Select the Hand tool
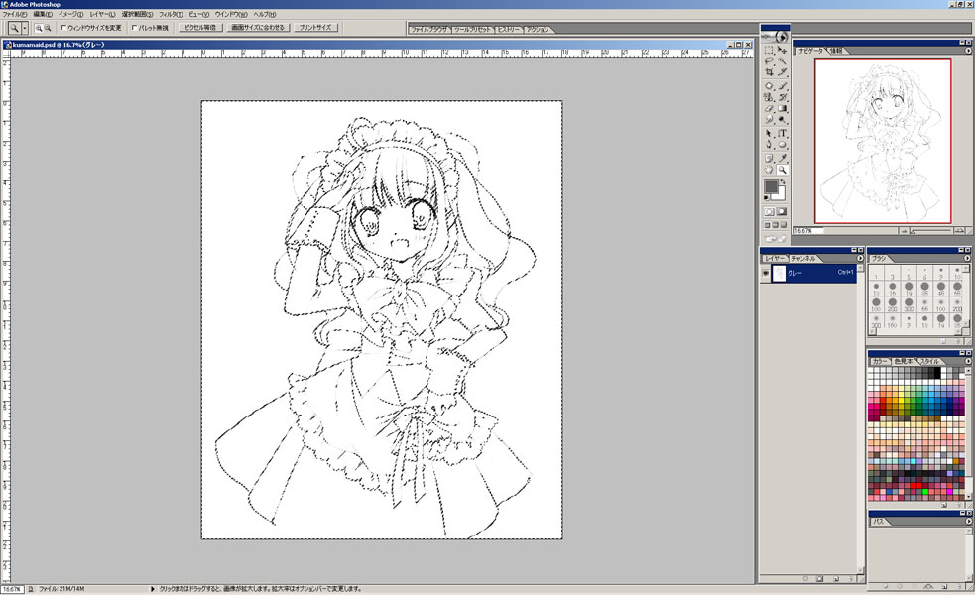975x595 pixels. (x=769, y=170)
